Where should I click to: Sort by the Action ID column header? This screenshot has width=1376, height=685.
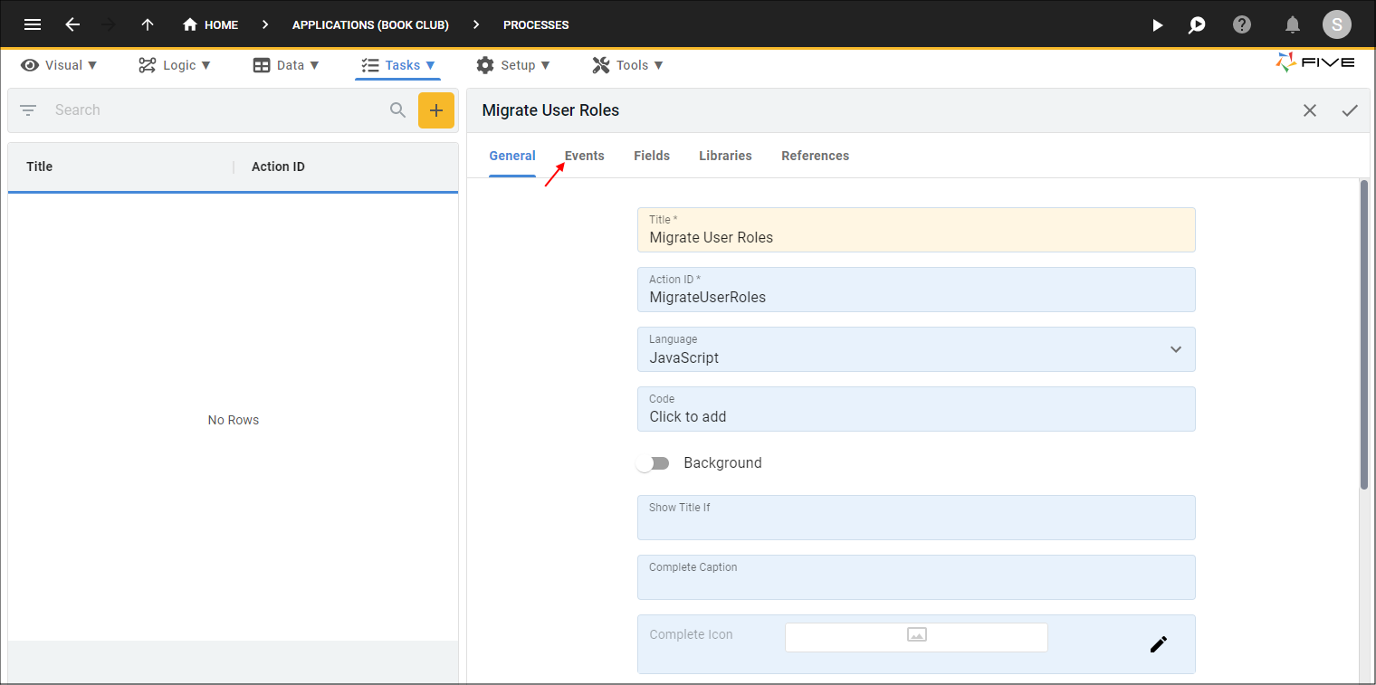click(278, 166)
